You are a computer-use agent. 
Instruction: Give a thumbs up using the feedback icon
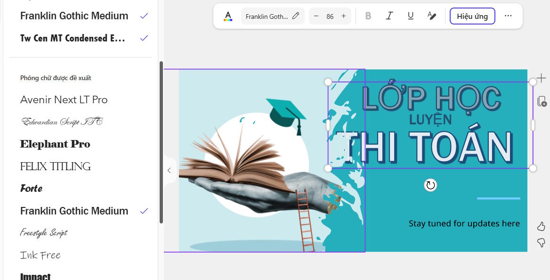click(541, 226)
